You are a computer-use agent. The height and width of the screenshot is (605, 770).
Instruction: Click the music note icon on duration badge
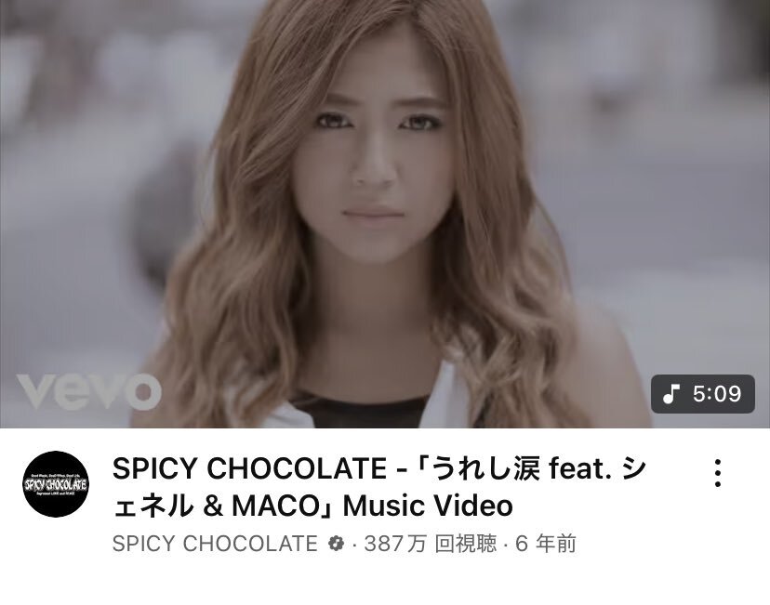[670, 393]
